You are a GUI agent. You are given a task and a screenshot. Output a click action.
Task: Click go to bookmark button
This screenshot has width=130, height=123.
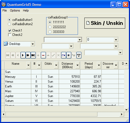(74, 55)
